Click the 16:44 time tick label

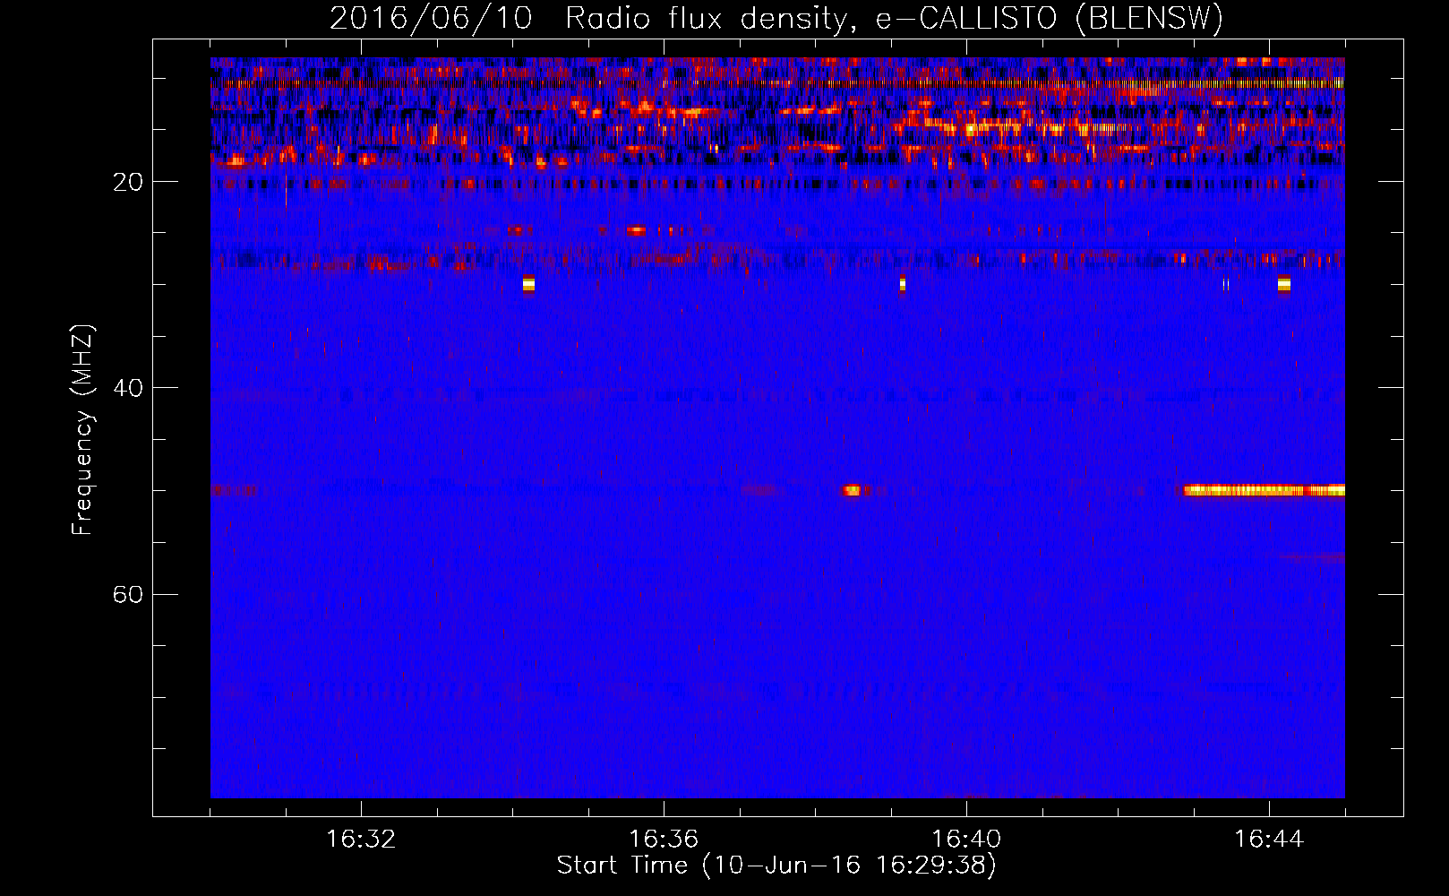(x=1269, y=839)
